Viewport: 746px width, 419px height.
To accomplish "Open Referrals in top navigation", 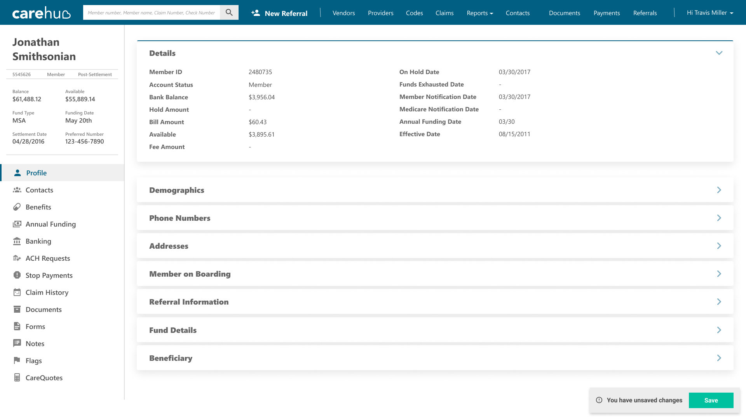I will (x=645, y=13).
